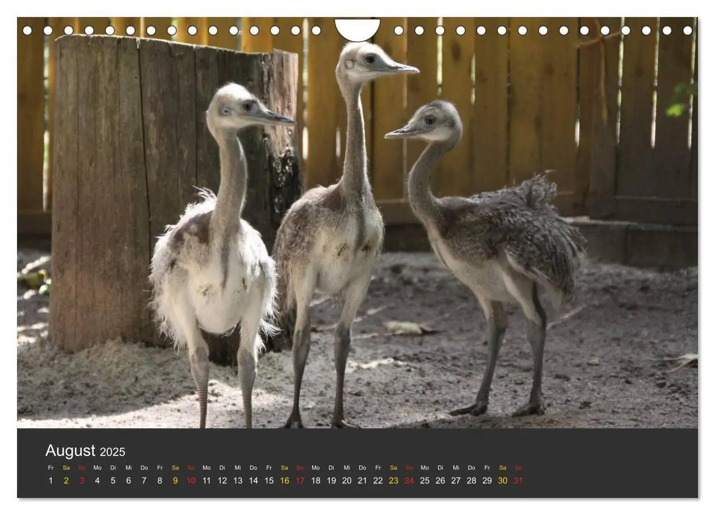
Task: Select date 12 in the calendar strip
Action: tap(222, 480)
